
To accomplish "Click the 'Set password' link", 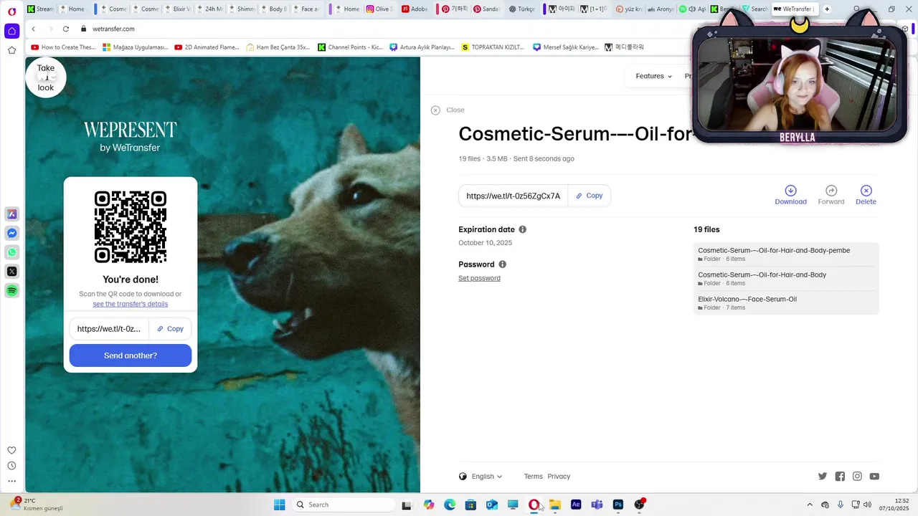I will (479, 278).
